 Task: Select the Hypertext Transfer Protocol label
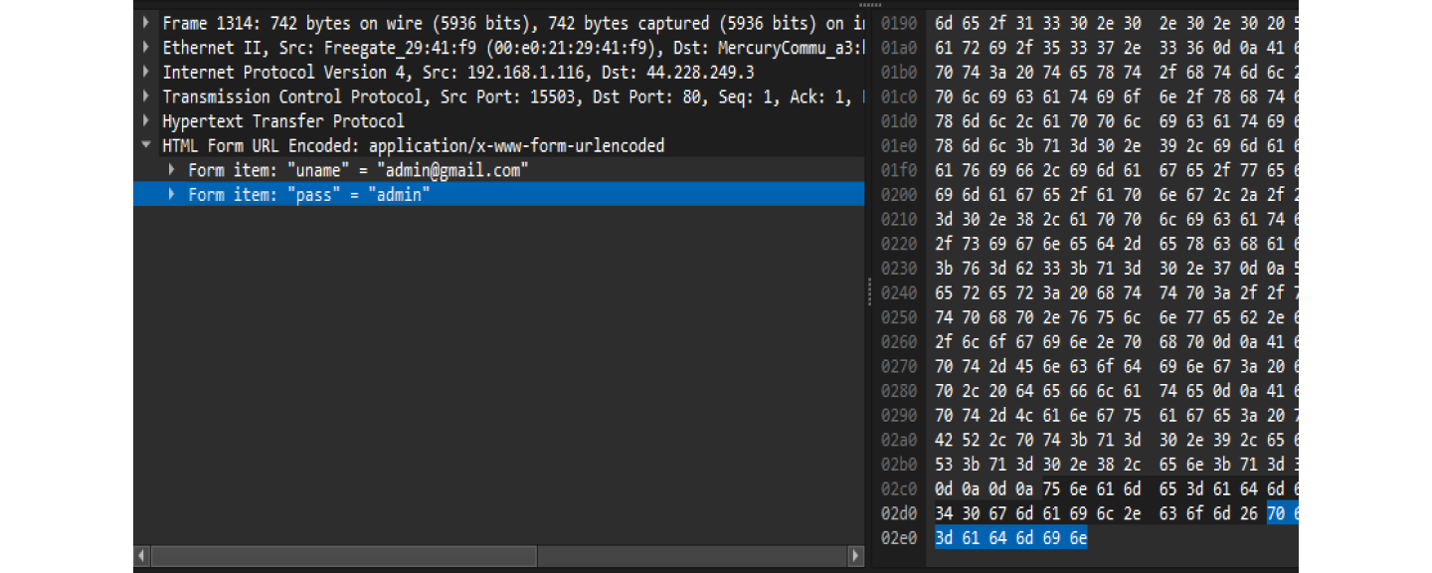coord(283,121)
